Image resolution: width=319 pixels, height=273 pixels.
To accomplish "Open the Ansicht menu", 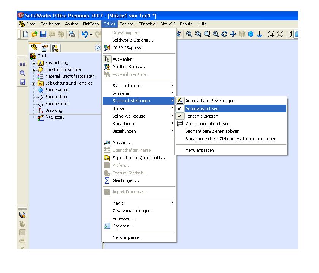I will pos(72,24).
